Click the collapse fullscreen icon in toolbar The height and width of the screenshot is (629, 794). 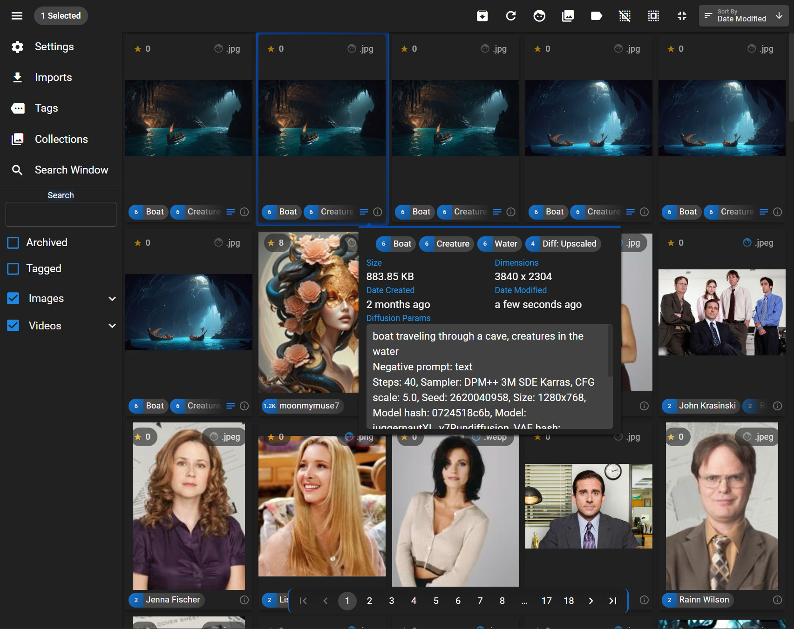682,16
